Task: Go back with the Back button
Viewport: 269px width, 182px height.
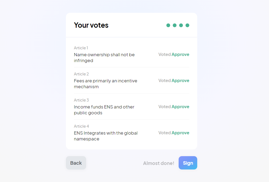Action: pyautogui.click(x=76, y=163)
